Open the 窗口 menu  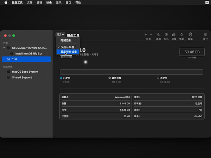point(68,2)
